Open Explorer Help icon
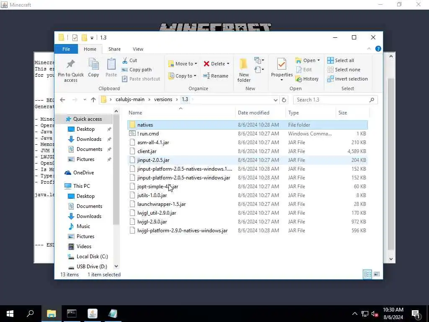The width and height of the screenshot is (429, 322). coord(378,49)
